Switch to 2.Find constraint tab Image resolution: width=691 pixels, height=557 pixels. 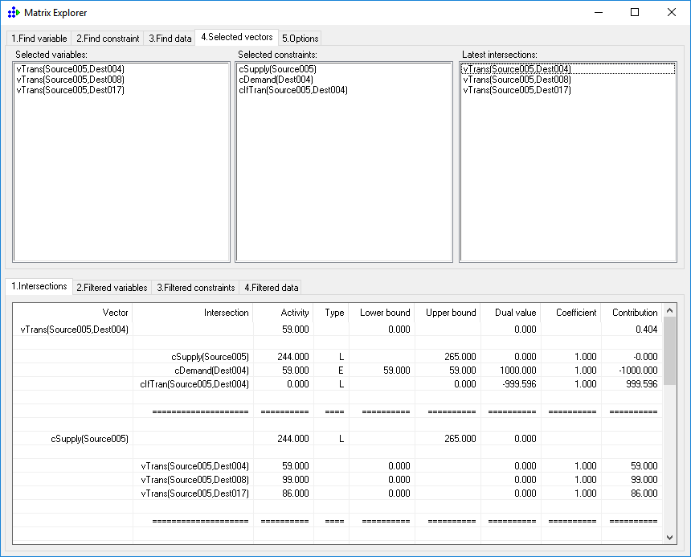tap(108, 39)
